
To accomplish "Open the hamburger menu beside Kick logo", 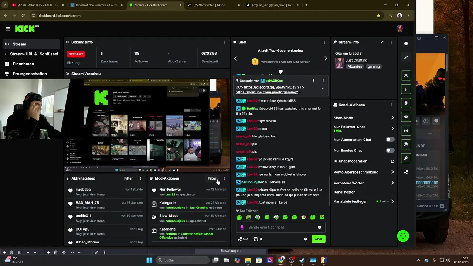I will point(8,29).
